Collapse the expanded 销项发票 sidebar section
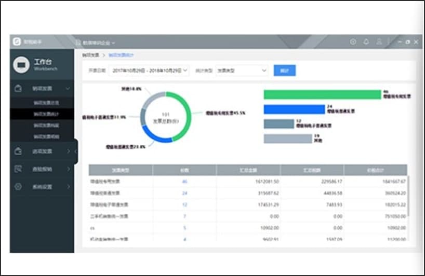The height and width of the screenshot is (276, 425). 68,89
